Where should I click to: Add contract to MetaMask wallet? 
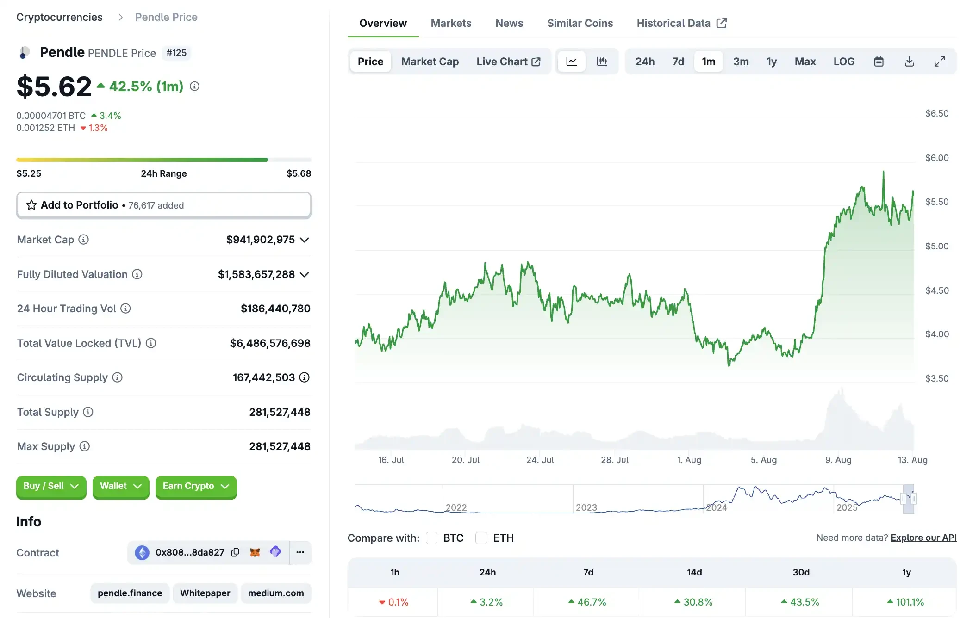(255, 552)
